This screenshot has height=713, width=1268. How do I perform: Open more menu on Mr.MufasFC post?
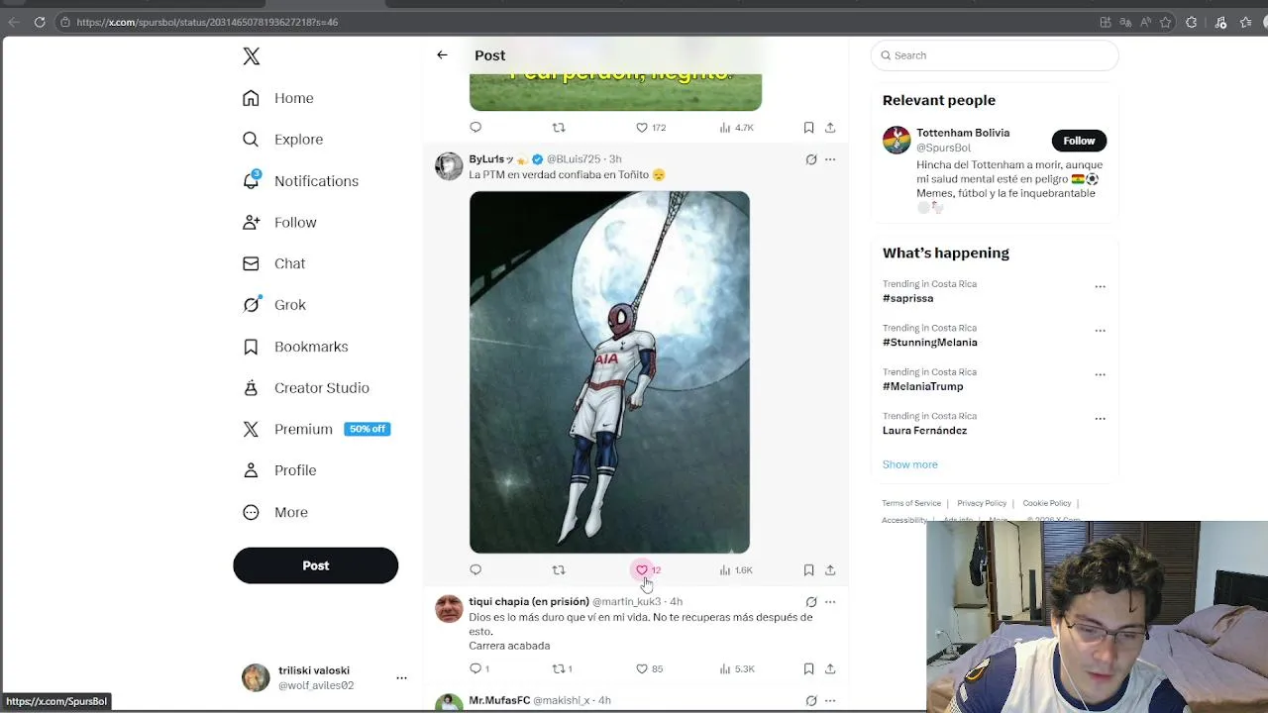(830, 701)
